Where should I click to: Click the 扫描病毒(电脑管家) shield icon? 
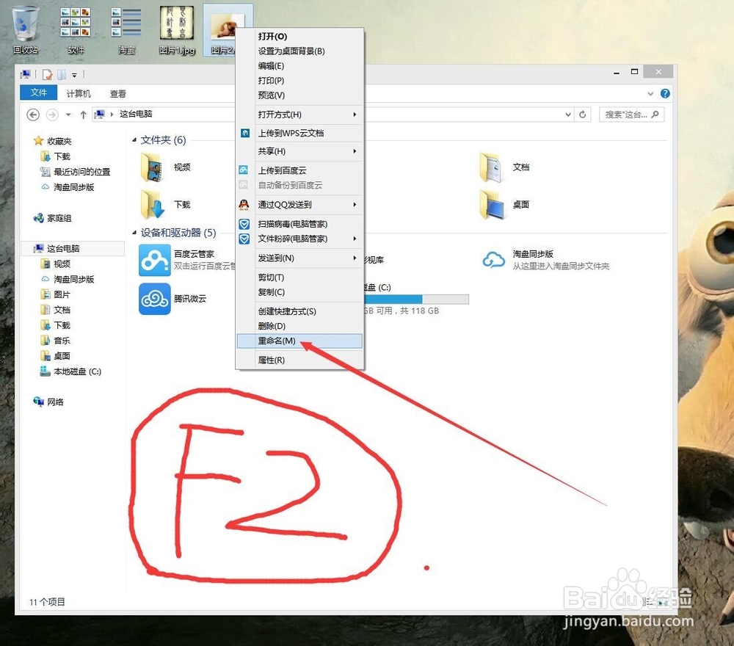[244, 224]
